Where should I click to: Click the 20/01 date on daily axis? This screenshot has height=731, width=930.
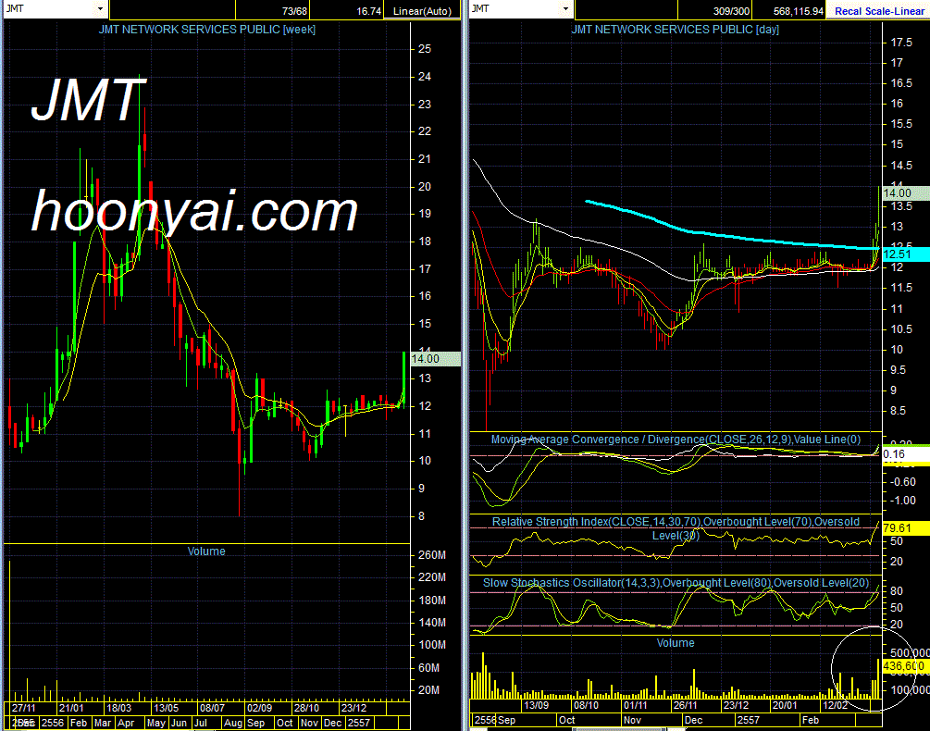[x=785, y=705]
